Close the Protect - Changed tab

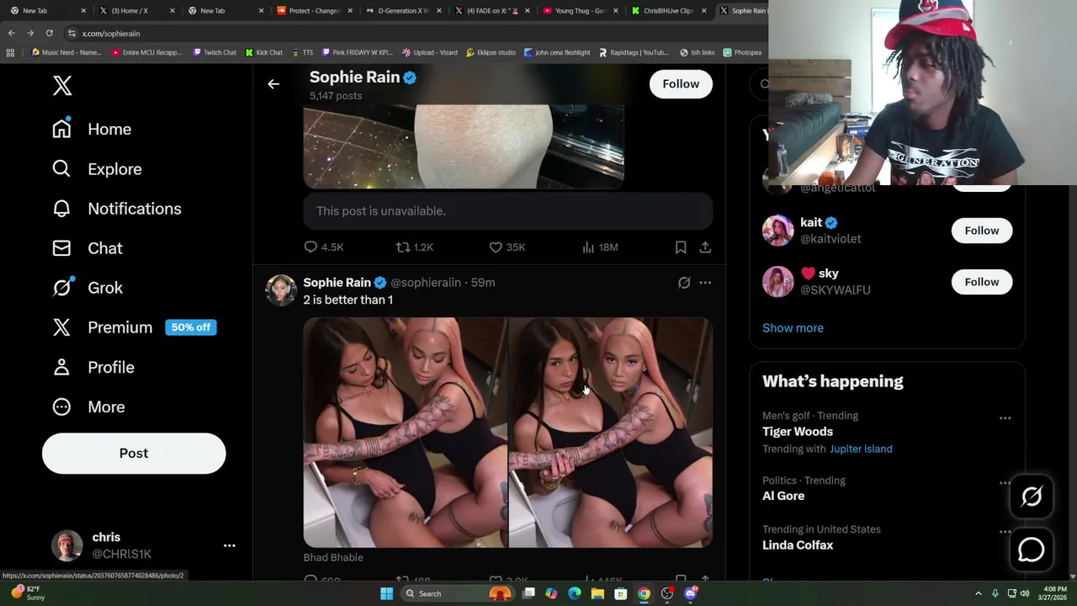click(349, 10)
